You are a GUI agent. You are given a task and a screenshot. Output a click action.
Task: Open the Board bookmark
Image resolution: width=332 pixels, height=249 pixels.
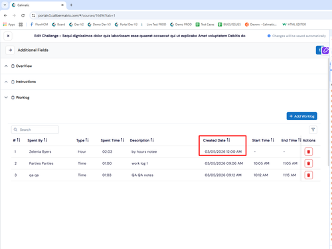click(58, 25)
